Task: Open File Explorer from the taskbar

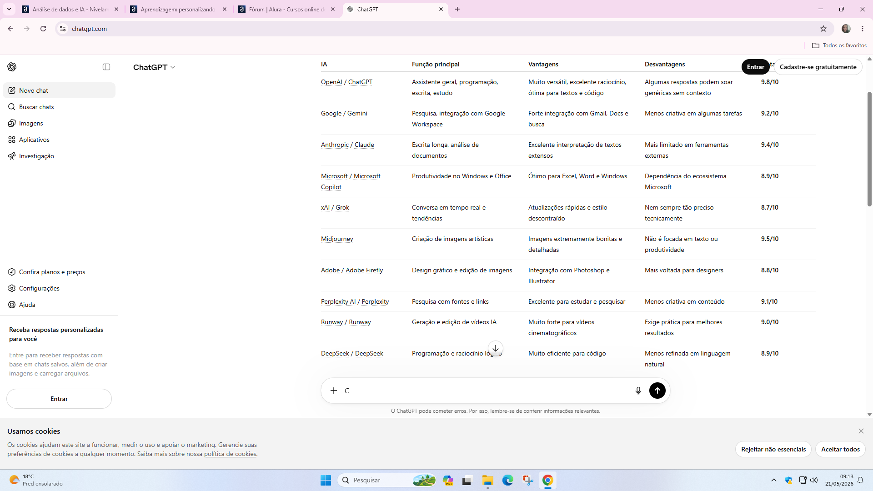Action: pyautogui.click(x=488, y=480)
